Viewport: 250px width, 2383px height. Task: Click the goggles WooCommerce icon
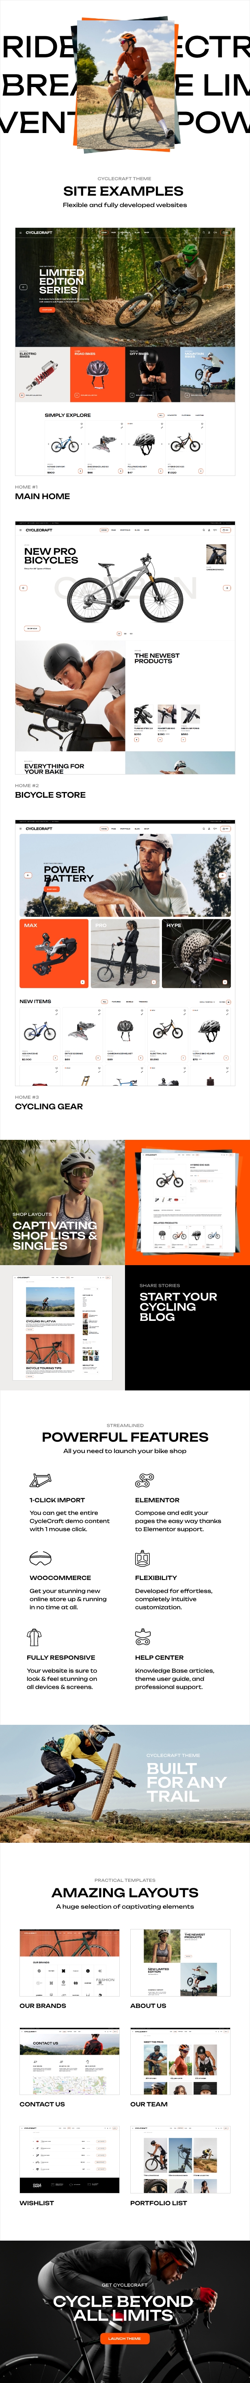click(40, 1559)
